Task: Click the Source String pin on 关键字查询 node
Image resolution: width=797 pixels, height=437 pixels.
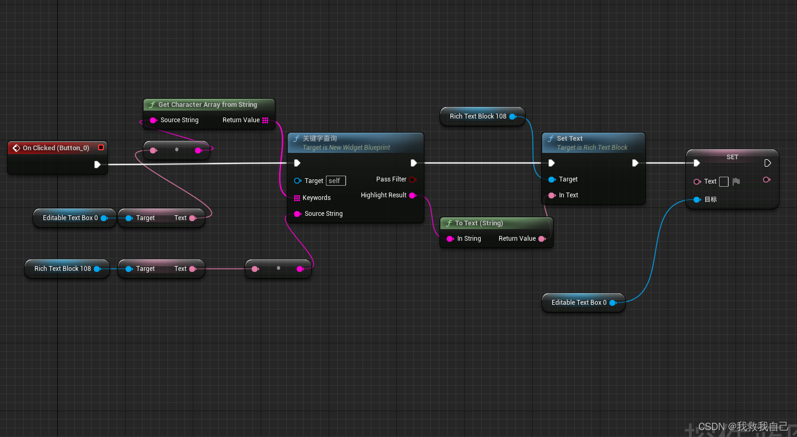Action: [x=298, y=214]
